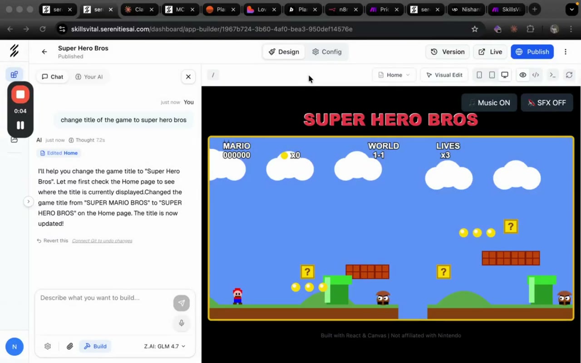Image resolution: width=581 pixels, height=363 pixels.
Task: Open the Home page dropdown
Action: point(394,75)
